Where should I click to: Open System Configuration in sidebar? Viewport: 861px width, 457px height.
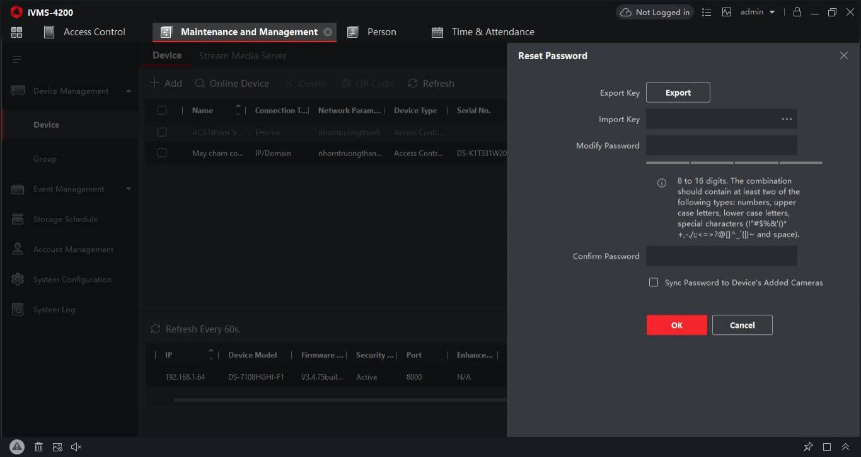[x=72, y=279]
